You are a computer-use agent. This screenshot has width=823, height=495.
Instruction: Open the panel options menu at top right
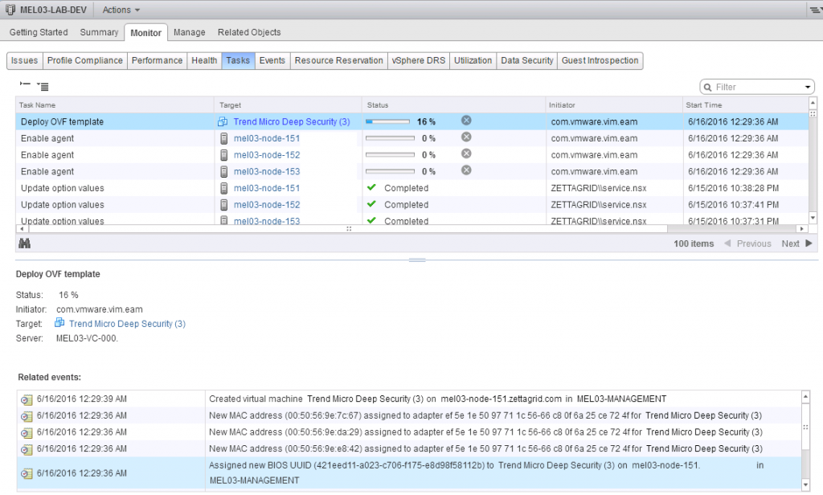point(815,10)
